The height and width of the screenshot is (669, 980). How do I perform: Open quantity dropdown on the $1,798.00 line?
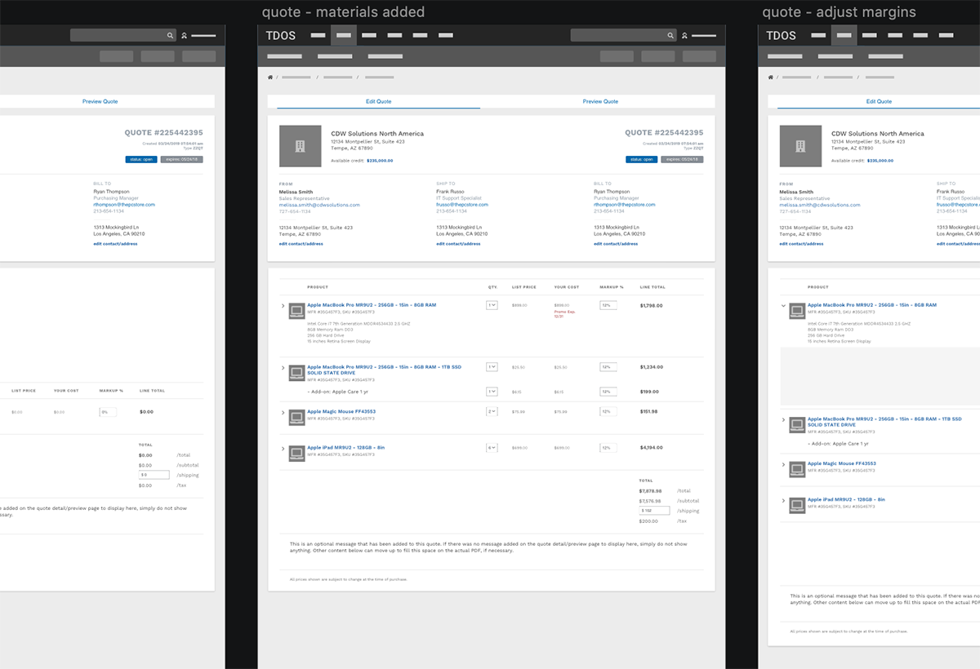click(492, 305)
